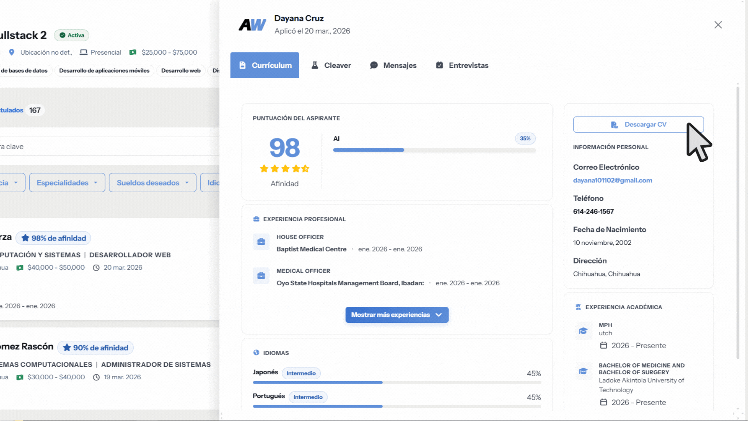The width and height of the screenshot is (748, 421).
Task: Open the Mensajes tab
Action: point(393,65)
